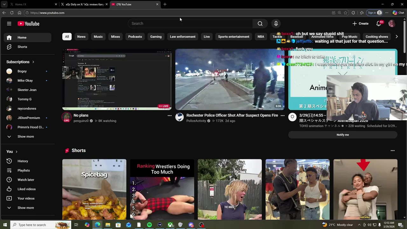Open Watch later in sidebar

coord(27,180)
